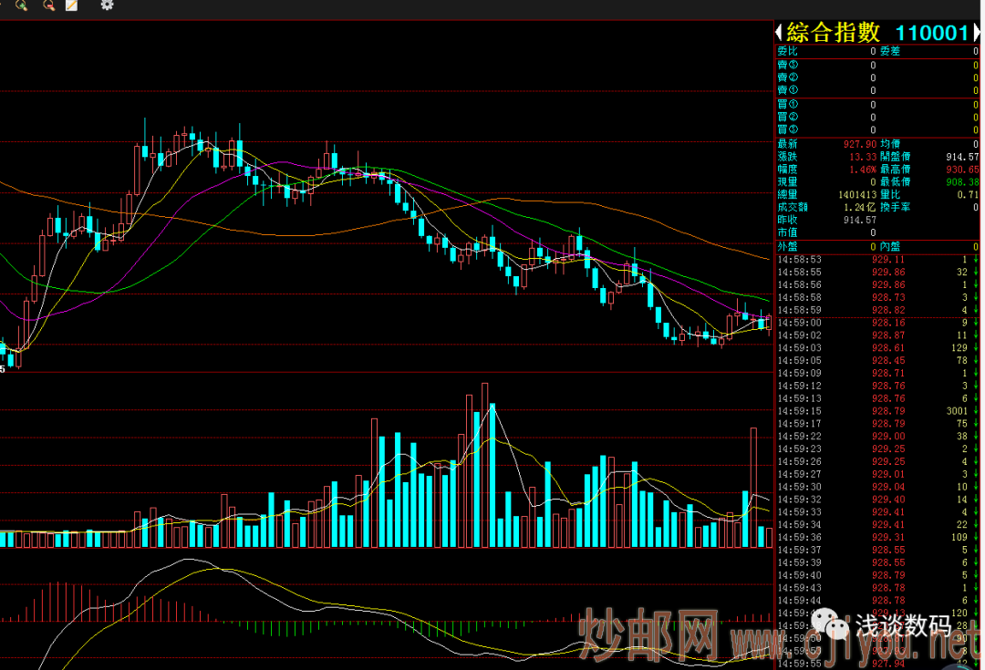The width and height of the screenshot is (985, 670).
Task: Go to next index with right arrow
Action: [977, 33]
